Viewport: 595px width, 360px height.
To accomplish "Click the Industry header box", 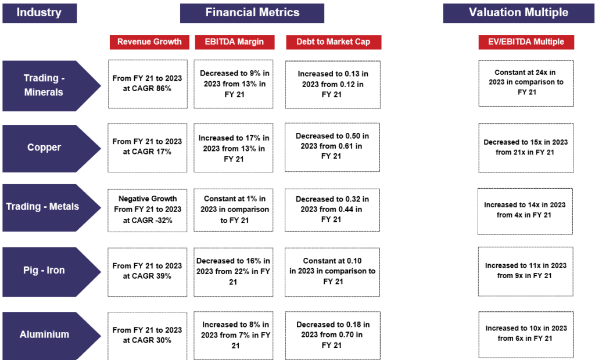I will tap(40, 13).
